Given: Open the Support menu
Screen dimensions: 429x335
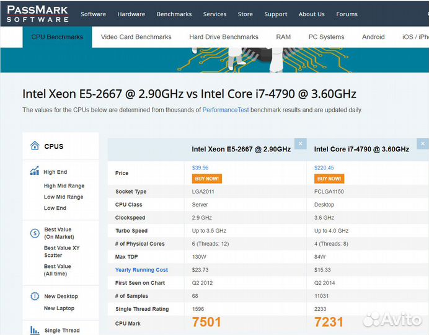Looking at the screenshot, I should [276, 14].
